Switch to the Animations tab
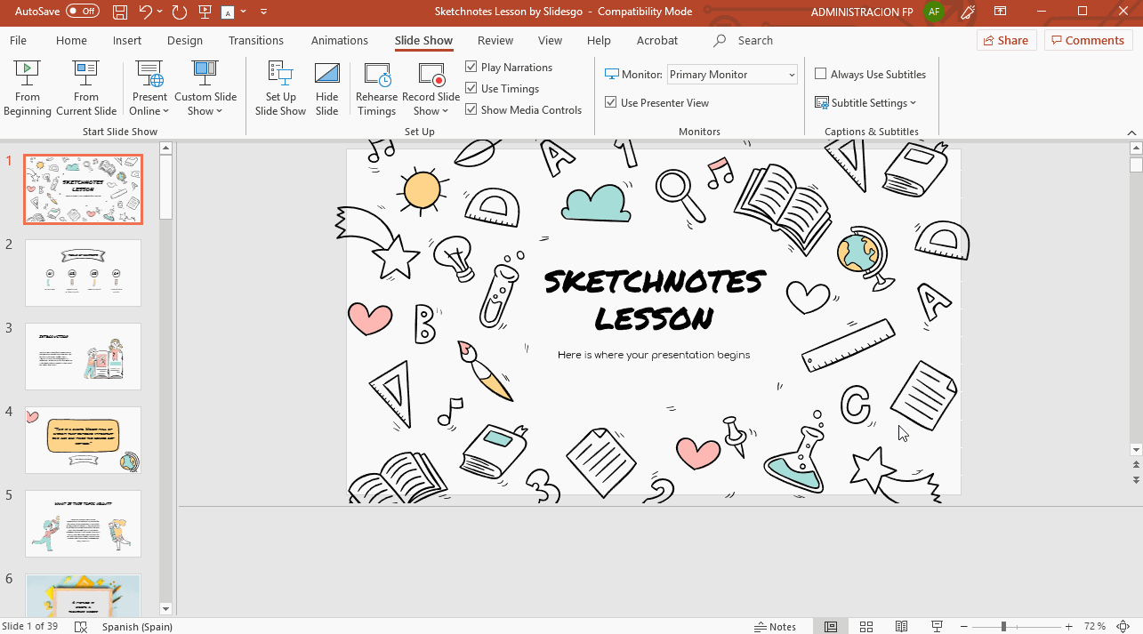1143x634 pixels. pyautogui.click(x=339, y=41)
